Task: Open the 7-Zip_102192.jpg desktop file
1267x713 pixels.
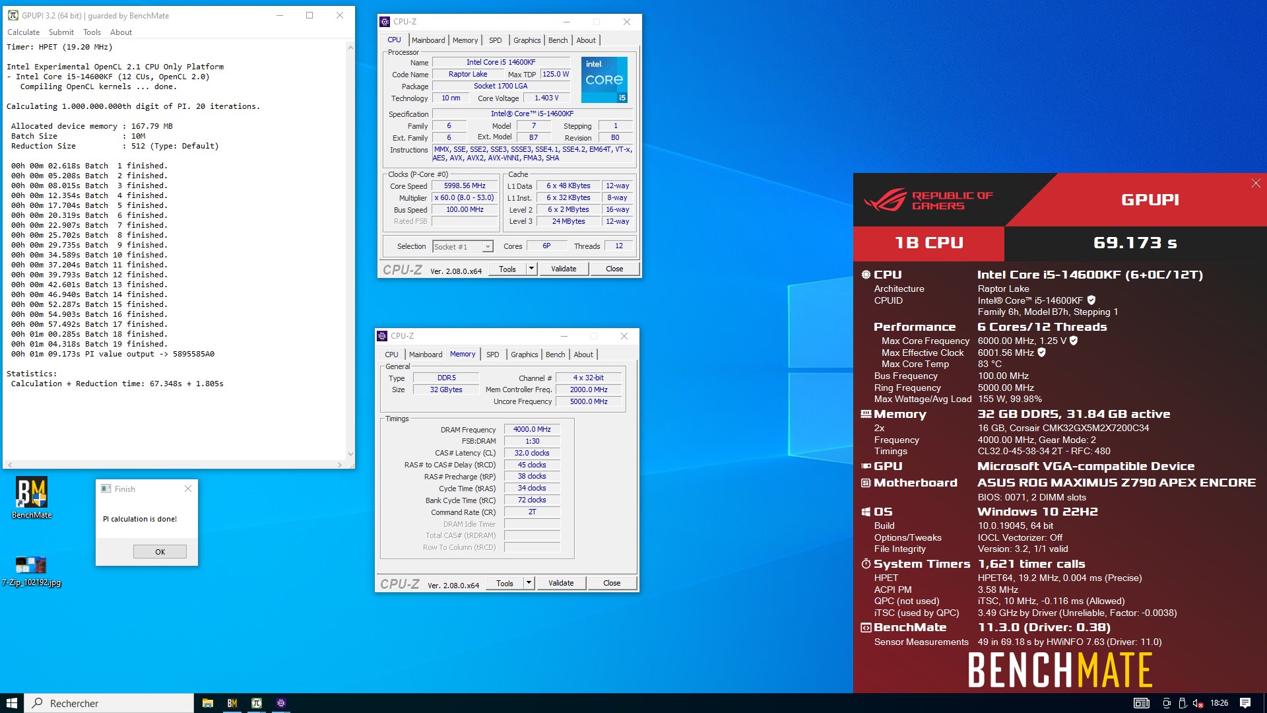Action: coord(31,571)
